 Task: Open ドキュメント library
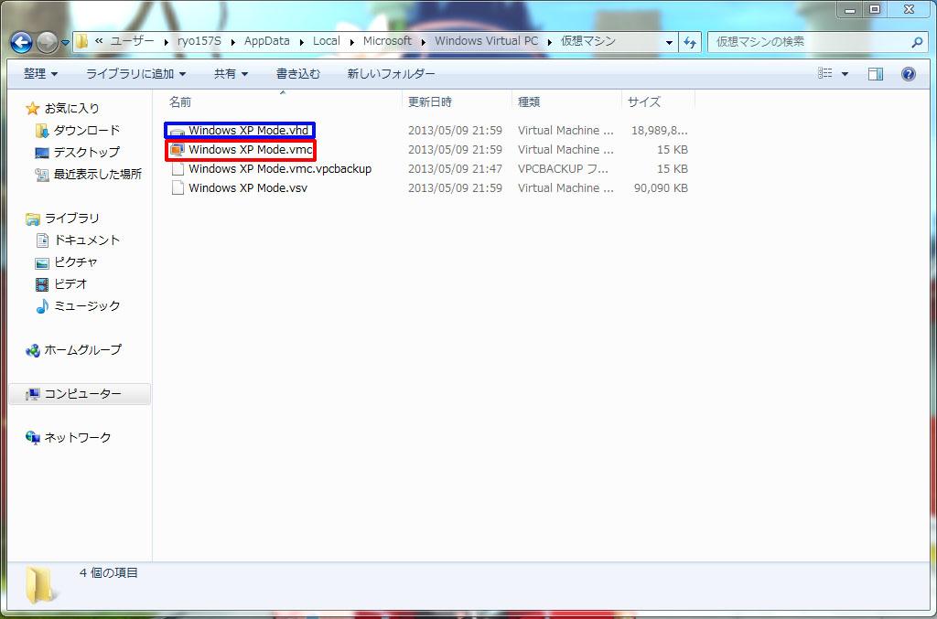[87, 240]
